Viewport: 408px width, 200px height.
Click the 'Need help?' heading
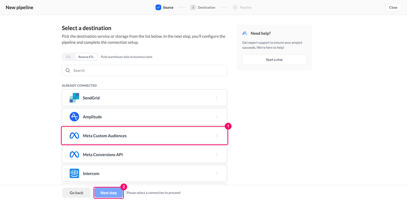pos(261,33)
